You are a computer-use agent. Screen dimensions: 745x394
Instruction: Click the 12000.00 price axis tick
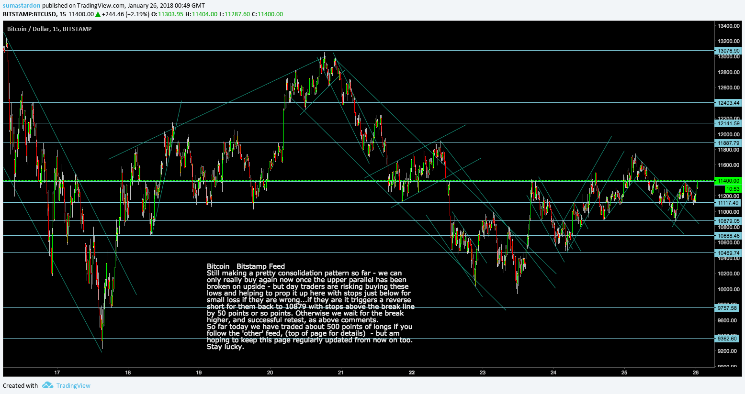(729, 134)
